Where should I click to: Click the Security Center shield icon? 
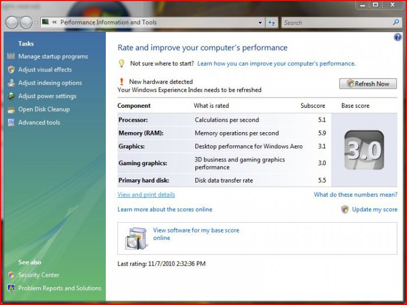tap(11, 275)
